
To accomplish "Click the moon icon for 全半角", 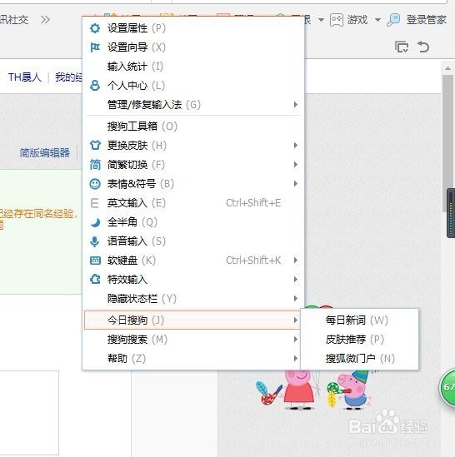I will coord(95,222).
